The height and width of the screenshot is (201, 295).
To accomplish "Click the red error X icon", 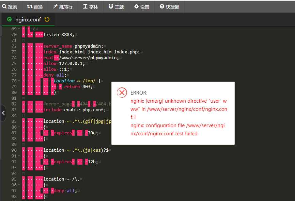I will coord(122,93).
